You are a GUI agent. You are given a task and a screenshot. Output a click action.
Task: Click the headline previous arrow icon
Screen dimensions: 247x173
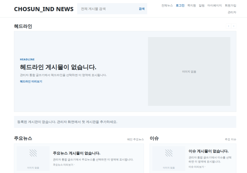[x=228, y=26]
